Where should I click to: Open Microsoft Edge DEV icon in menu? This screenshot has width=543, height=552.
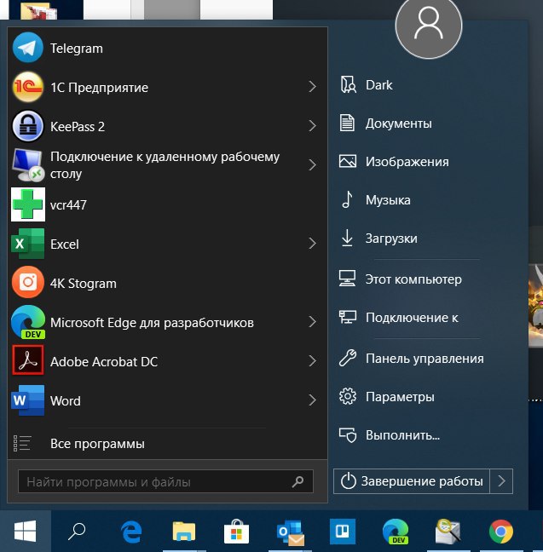pyautogui.click(x=28, y=322)
